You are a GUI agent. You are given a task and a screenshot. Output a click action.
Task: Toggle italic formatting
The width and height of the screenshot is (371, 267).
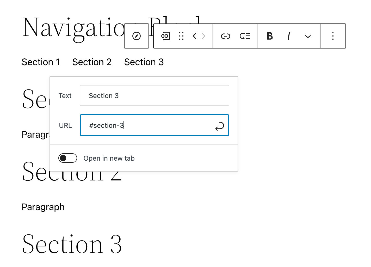(x=288, y=36)
